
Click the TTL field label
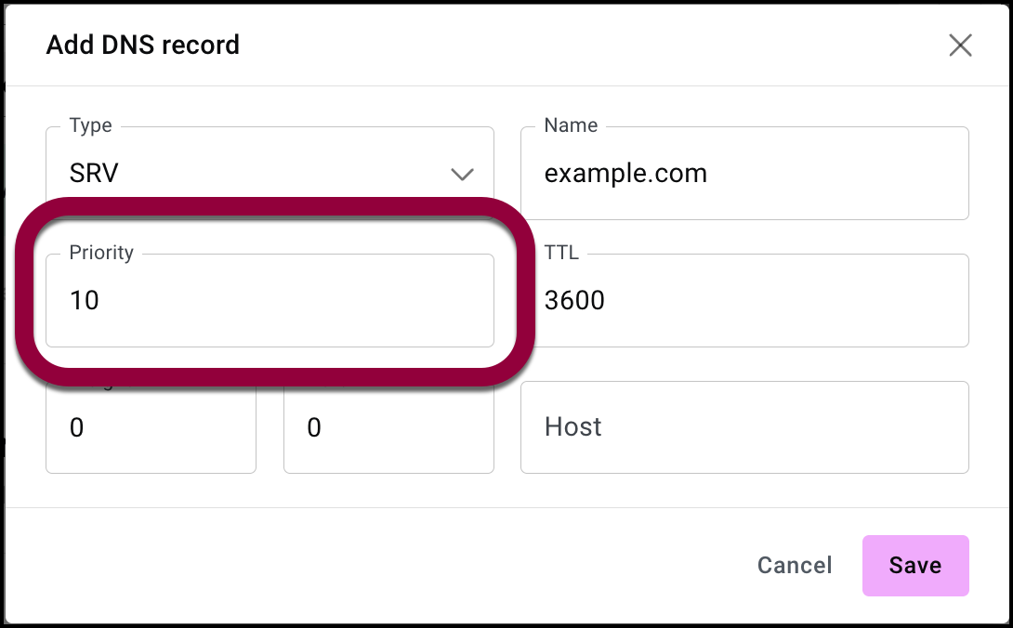(x=561, y=253)
